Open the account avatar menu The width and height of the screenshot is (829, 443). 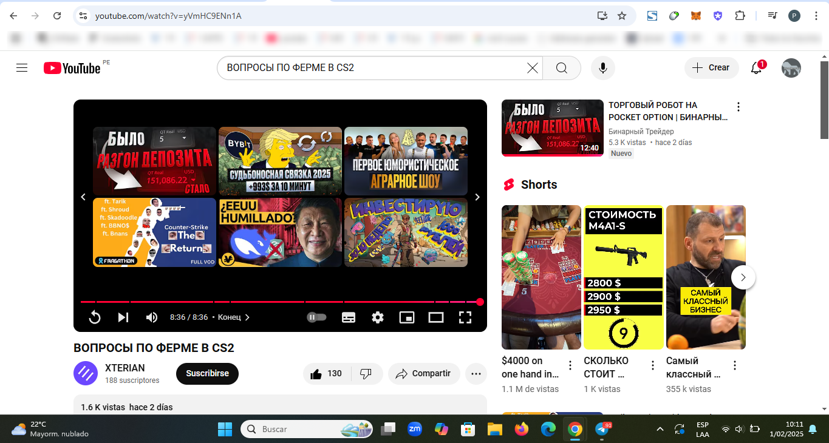click(791, 68)
